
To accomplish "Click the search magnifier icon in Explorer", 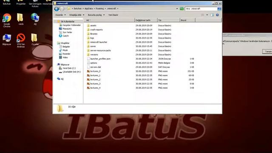I will [219, 8].
